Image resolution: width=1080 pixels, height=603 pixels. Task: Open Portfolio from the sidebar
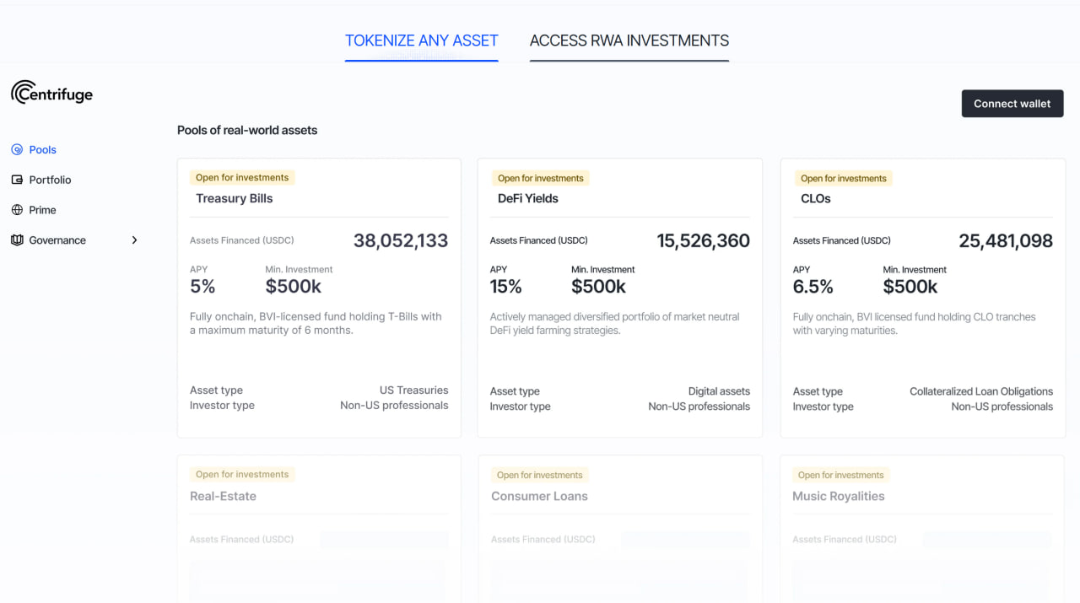tap(50, 180)
